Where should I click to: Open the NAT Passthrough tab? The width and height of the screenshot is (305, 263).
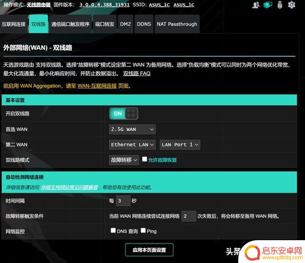point(177,24)
